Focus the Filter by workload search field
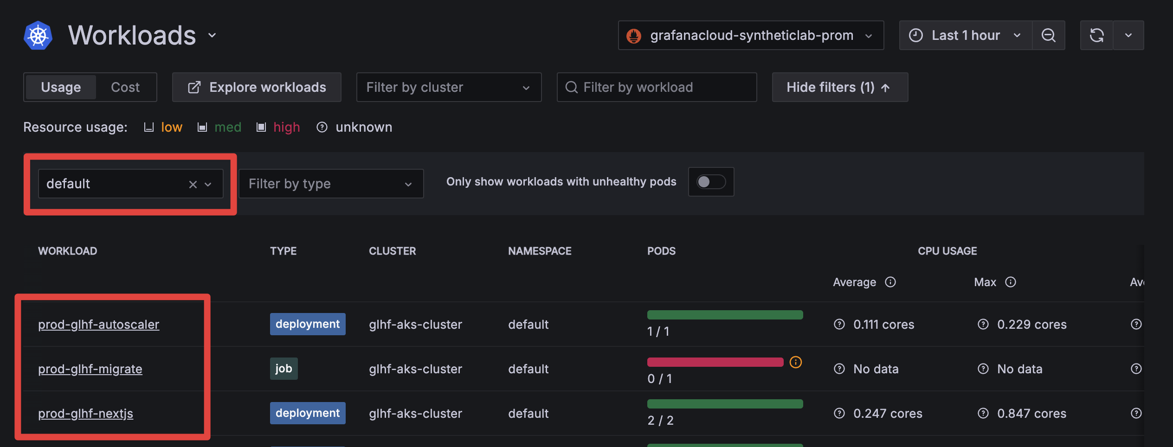Viewport: 1173px width, 447px height. click(x=657, y=87)
